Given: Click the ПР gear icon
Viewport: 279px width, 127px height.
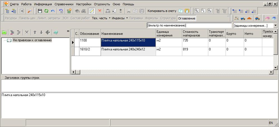Looking at the screenshot, I should click(210, 11).
